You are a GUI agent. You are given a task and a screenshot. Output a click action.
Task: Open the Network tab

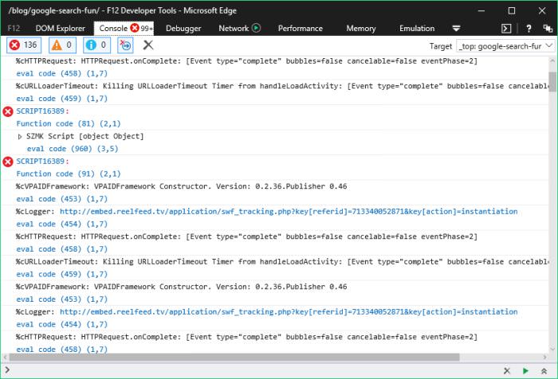[x=234, y=29]
